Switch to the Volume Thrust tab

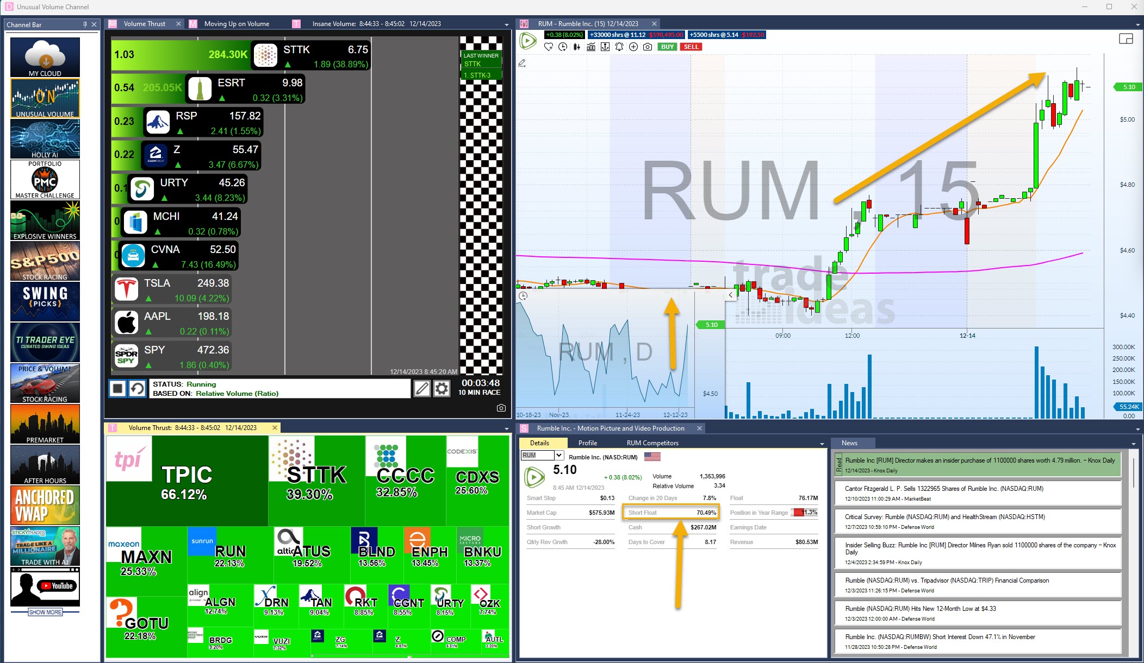[x=144, y=24]
